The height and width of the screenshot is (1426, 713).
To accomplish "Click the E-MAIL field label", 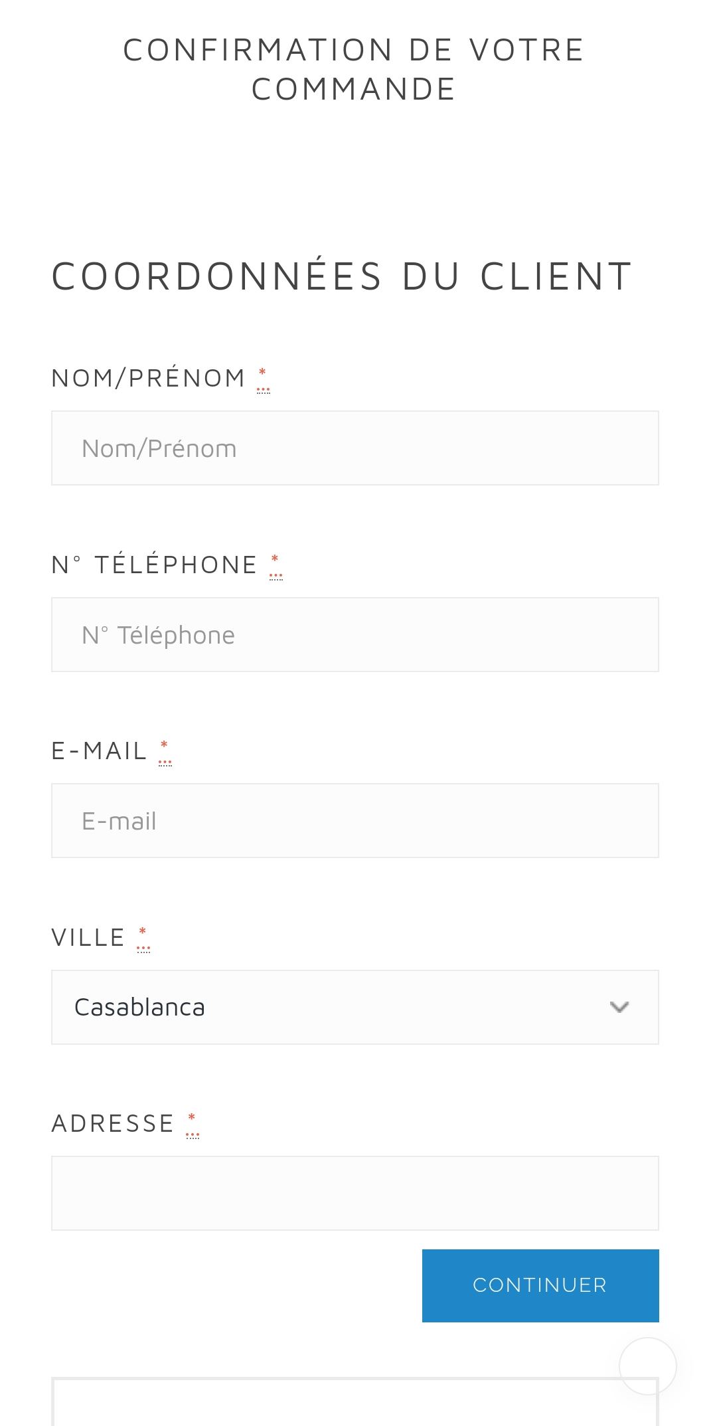I will (100, 751).
